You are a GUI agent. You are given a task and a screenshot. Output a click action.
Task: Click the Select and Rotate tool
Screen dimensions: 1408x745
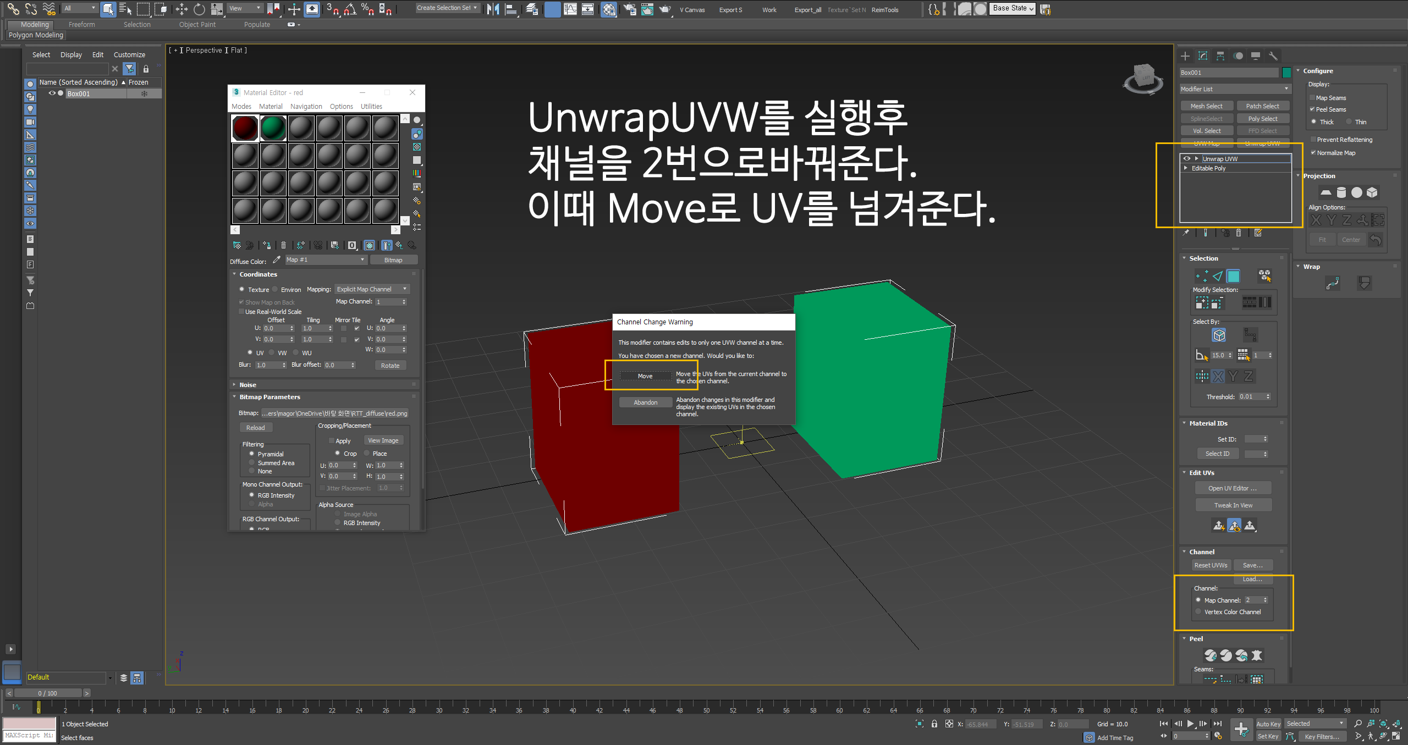pyautogui.click(x=199, y=9)
